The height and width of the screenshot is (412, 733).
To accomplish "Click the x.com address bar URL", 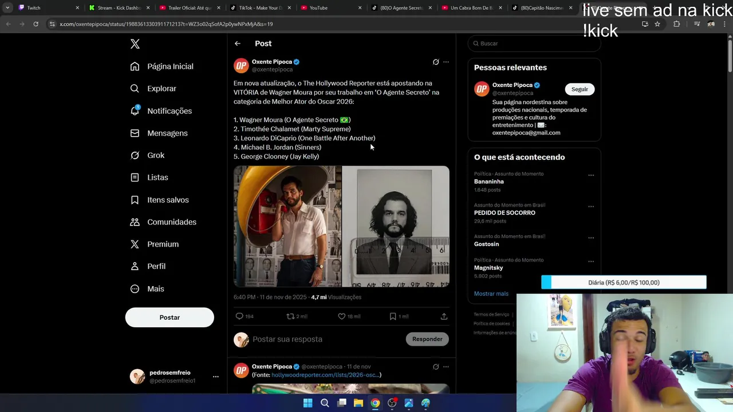I will 166,24.
